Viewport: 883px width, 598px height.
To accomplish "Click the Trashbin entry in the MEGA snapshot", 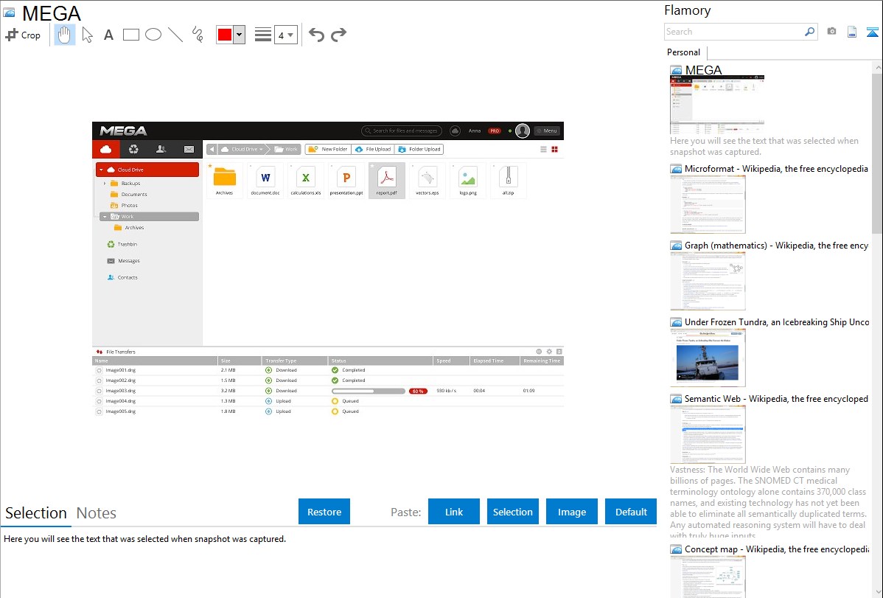I will pos(122,244).
